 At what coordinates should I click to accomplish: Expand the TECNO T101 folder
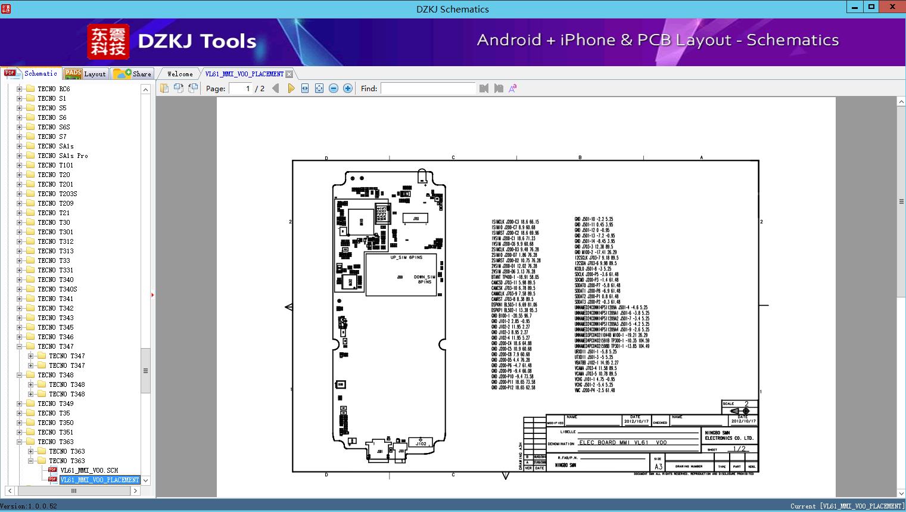pyautogui.click(x=19, y=165)
